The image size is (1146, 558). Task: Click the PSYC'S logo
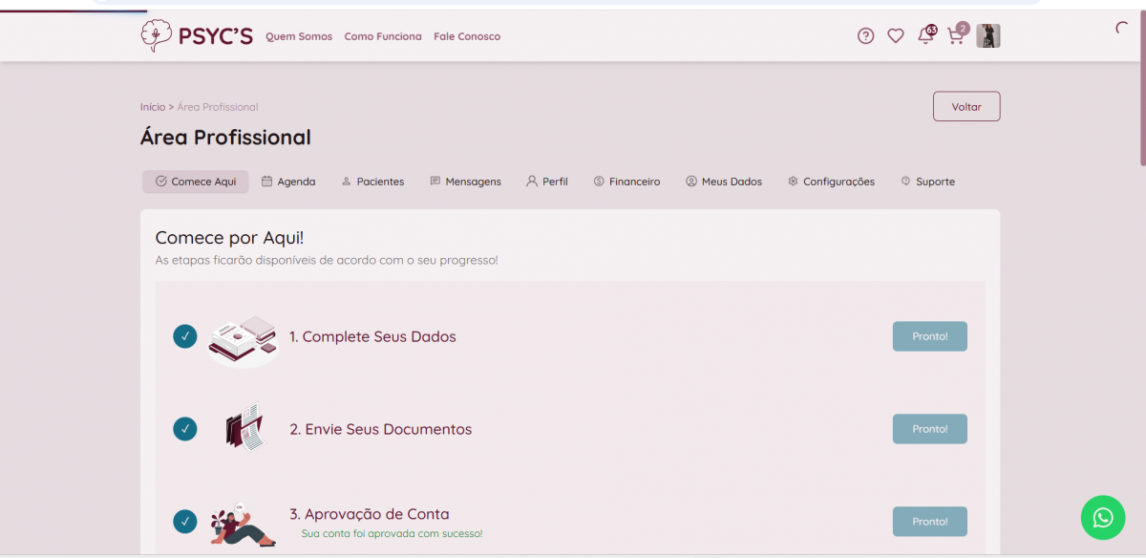point(197,36)
